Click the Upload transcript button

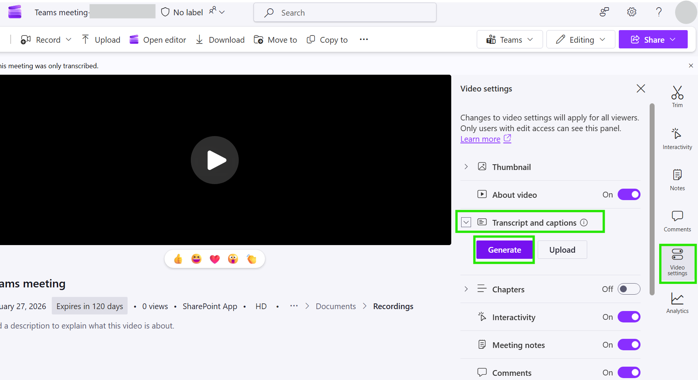coord(562,250)
